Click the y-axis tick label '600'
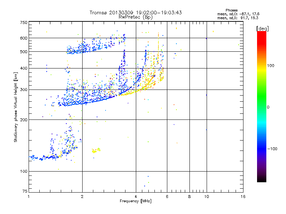 (x=24, y=38)
